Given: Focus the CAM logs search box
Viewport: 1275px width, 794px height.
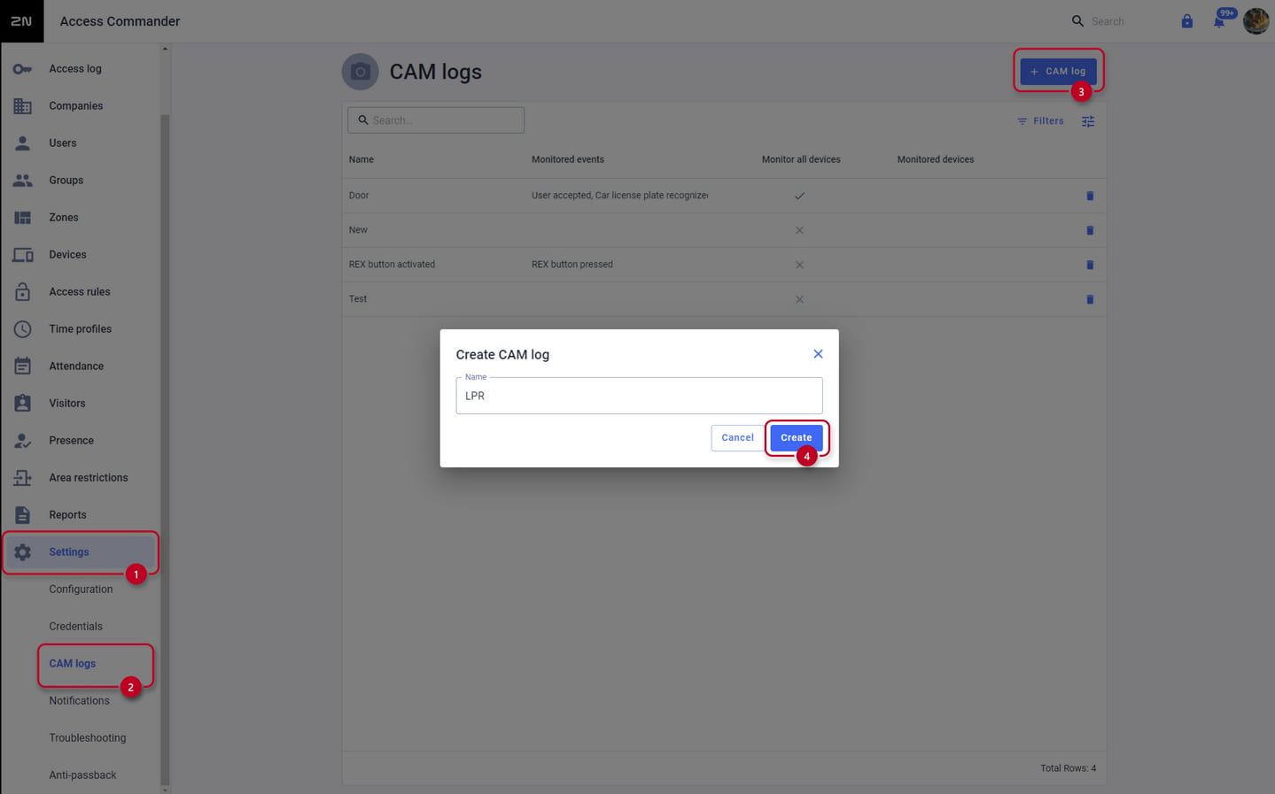Looking at the screenshot, I should pos(436,120).
